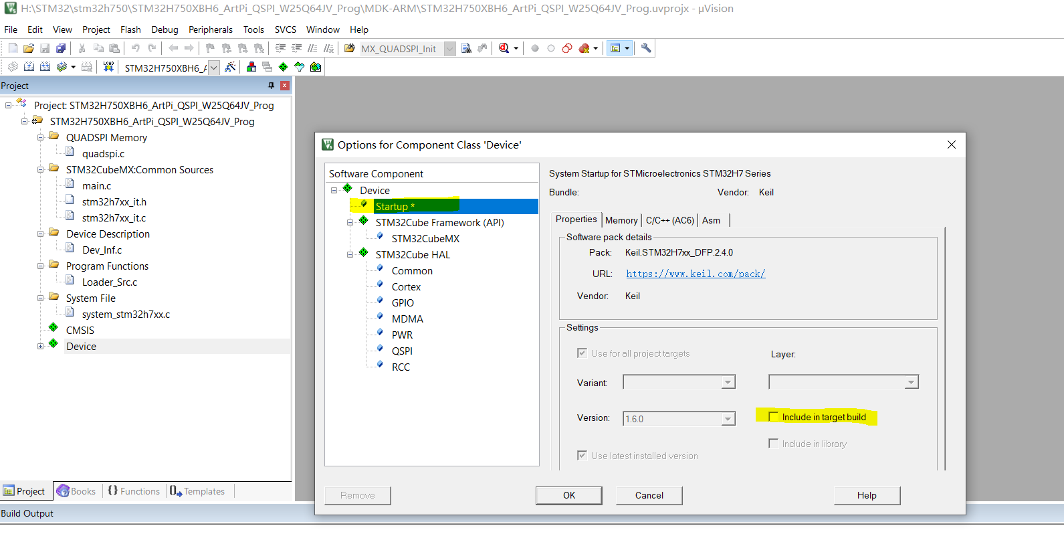
Task: Click the Build target icon
Action: coord(29,67)
